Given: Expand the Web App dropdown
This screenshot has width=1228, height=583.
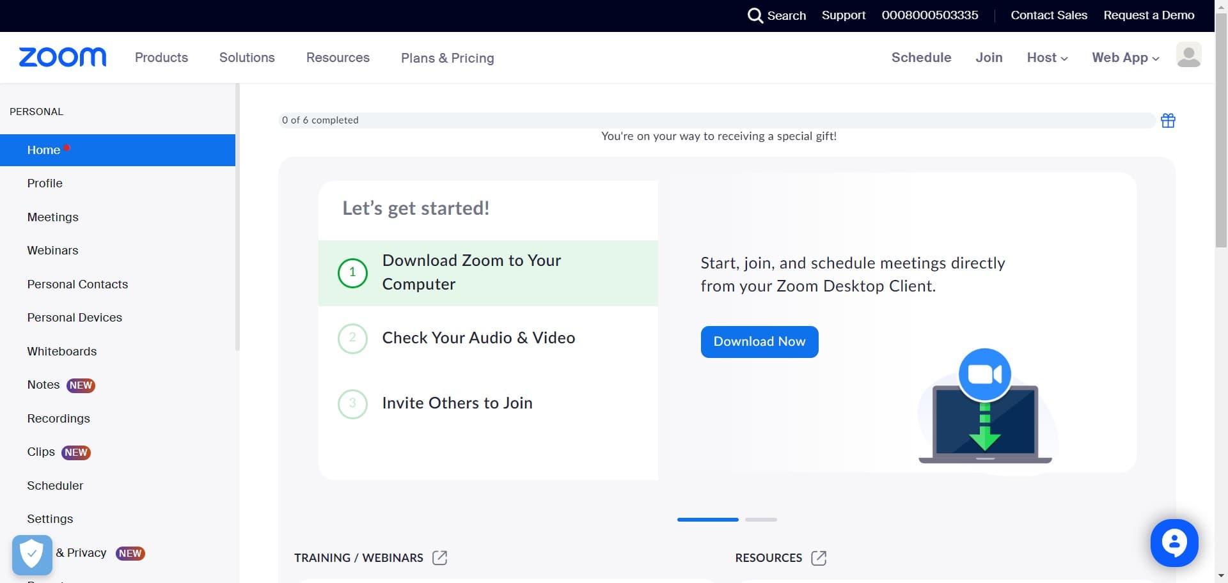Looking at the screenshot, I should click(1125, 58).
